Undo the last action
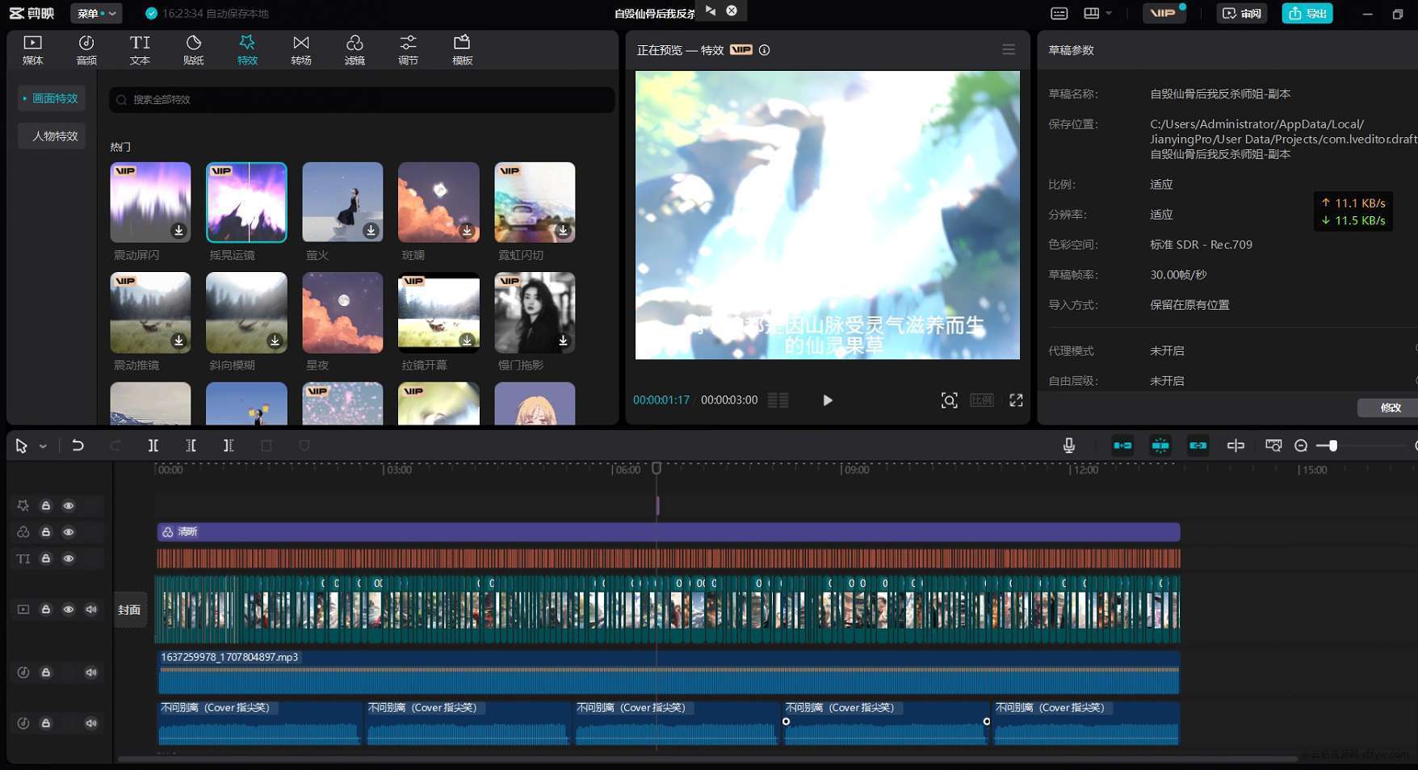Image resolution: width=1418 pixels, height=770 pixels. click(x=78, y=446)
